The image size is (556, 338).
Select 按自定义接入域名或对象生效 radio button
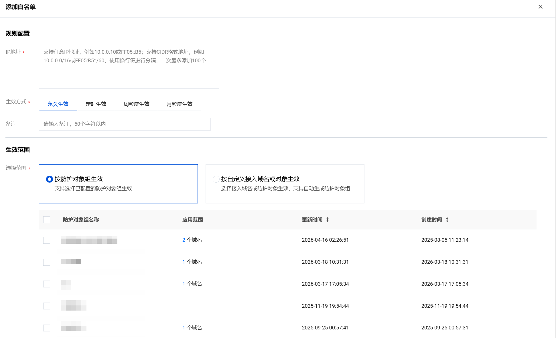[x=216, y=179]
